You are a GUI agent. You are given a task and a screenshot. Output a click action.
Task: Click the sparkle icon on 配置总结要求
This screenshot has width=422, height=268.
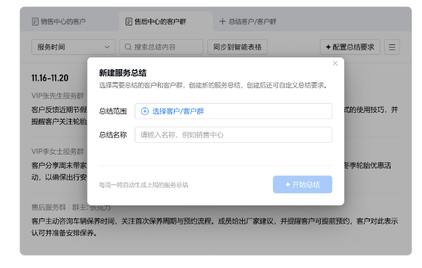[x=328, y=47]
